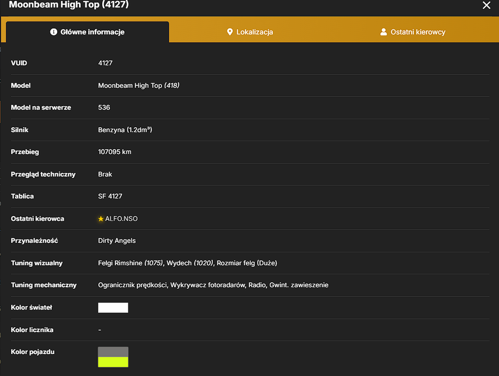Click the Wykrywacz fotoradarów tuning entry
Image resolution: width=499 pixels, height=376 pixels.
(x=208, y=285)
